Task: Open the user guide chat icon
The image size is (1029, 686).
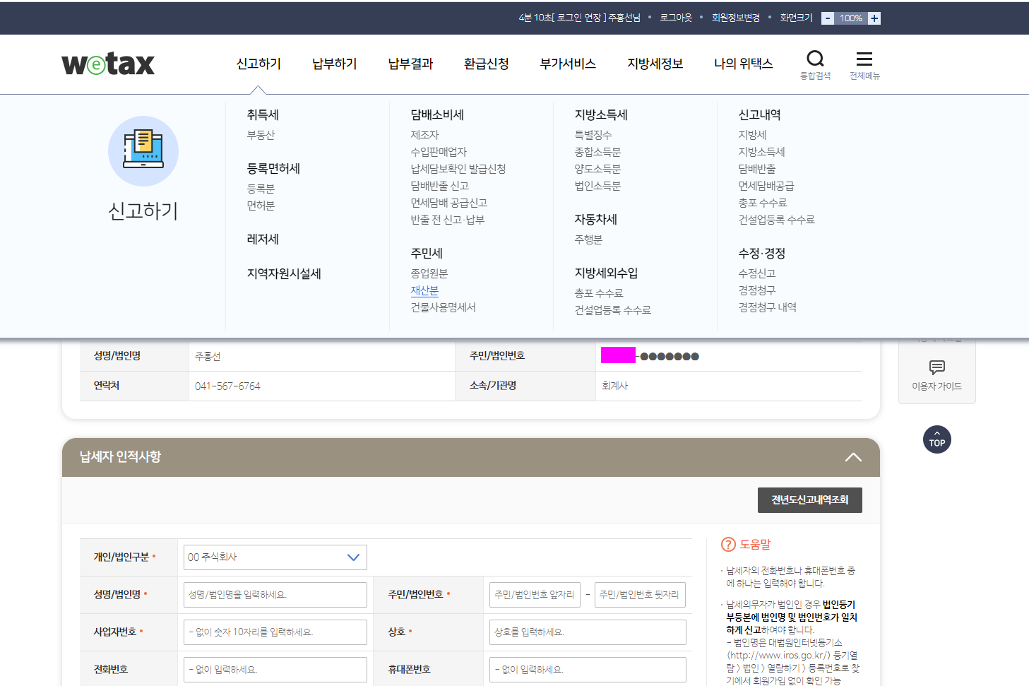Action: [x=936, y=367]
